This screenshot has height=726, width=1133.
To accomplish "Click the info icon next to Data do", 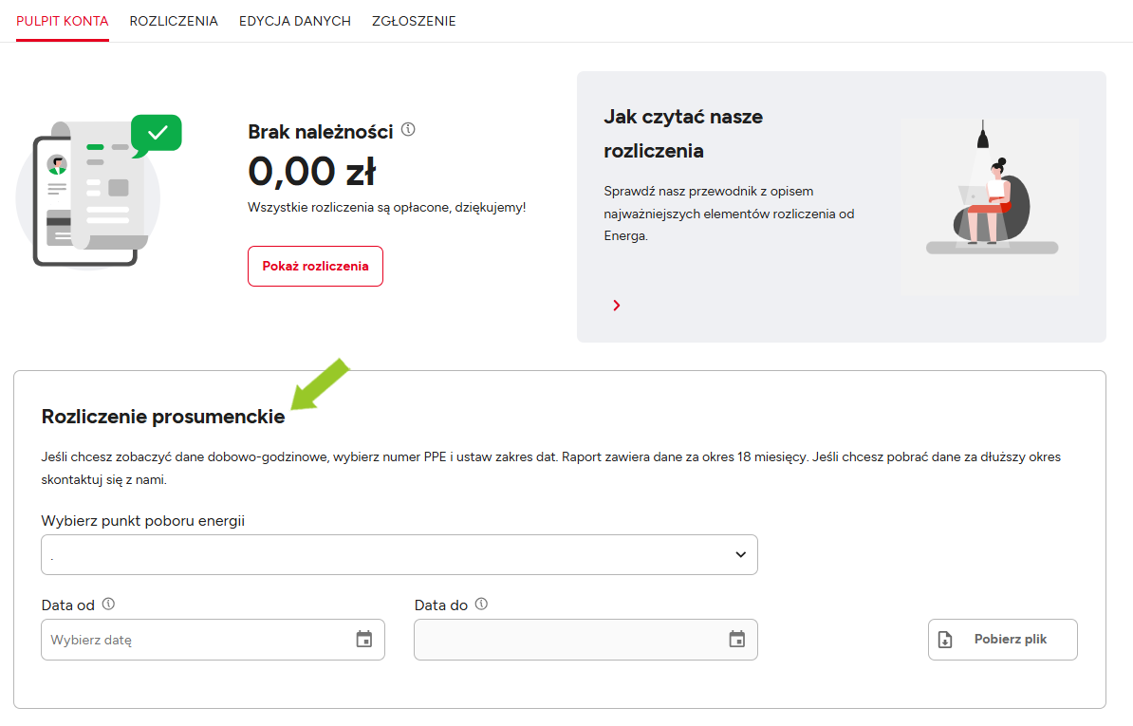I will click(x=481, y=605).
